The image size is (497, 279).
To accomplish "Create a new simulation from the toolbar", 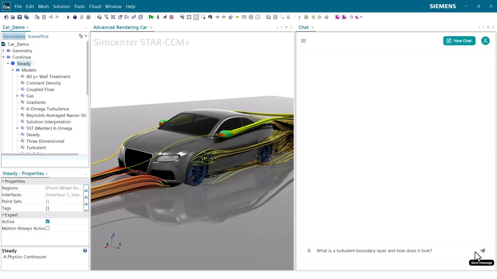I will (x=6, y=17).
